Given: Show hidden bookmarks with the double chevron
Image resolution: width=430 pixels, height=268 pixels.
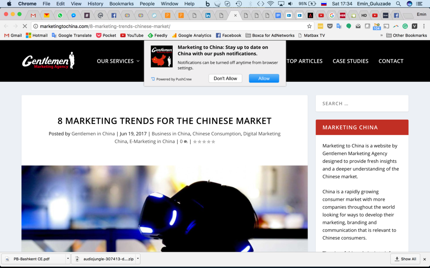Looking at the screenshot, I should 381,35.
